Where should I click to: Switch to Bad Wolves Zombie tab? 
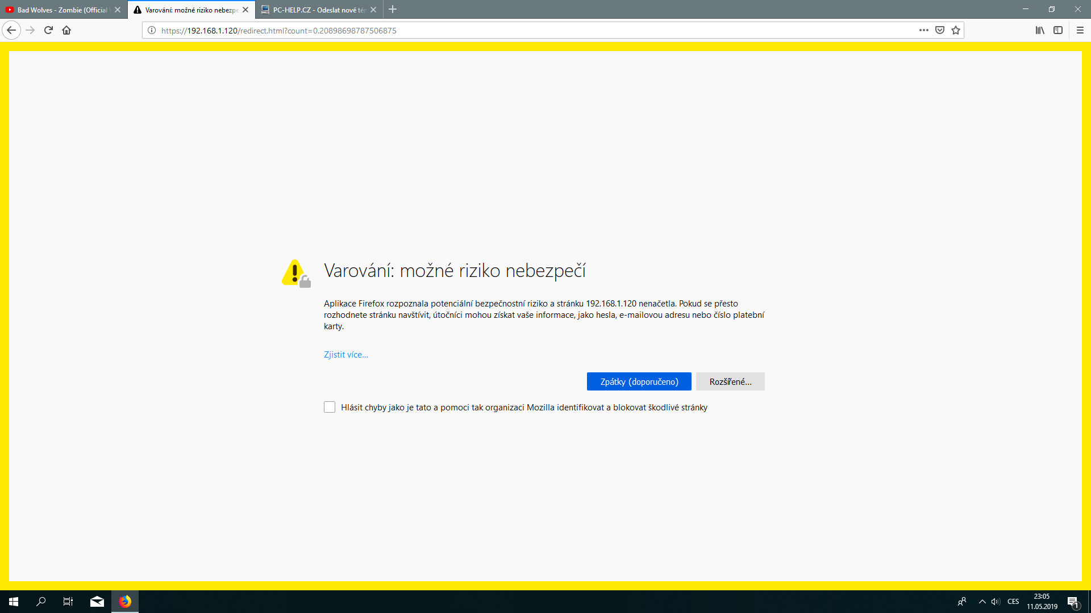[x=61, y=10]
